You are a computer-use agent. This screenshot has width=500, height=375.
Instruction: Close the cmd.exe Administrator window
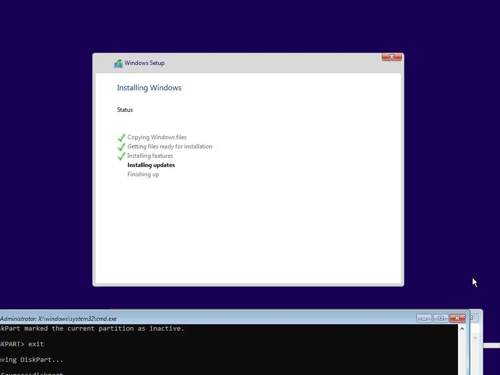[x=457, y=318]
